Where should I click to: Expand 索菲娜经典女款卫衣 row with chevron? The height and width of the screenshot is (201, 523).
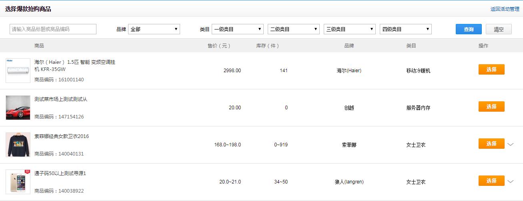point(510,144)
